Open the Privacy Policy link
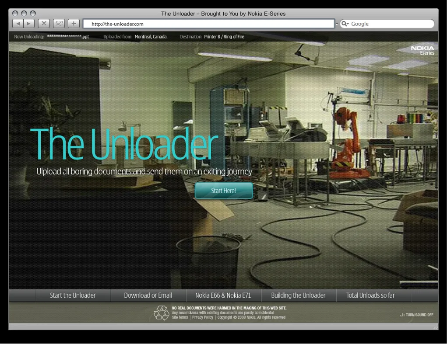447x344 pixels. 203,317
